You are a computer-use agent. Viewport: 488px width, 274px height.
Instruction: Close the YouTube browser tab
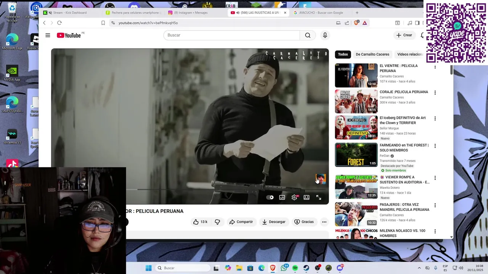point(285,13)
